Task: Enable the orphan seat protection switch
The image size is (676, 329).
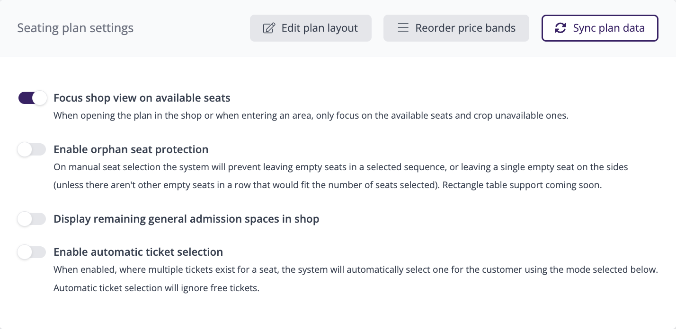Action: coord(32,150)
